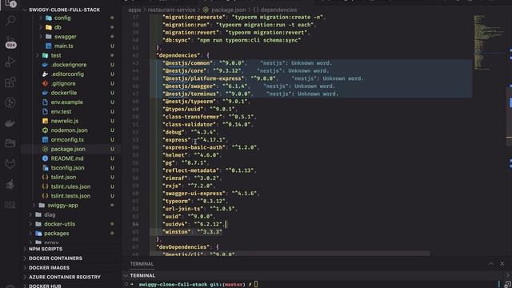512x288 pixels.
Task: Click the "typeorm" dependency line
Action: tap(195, 201)
